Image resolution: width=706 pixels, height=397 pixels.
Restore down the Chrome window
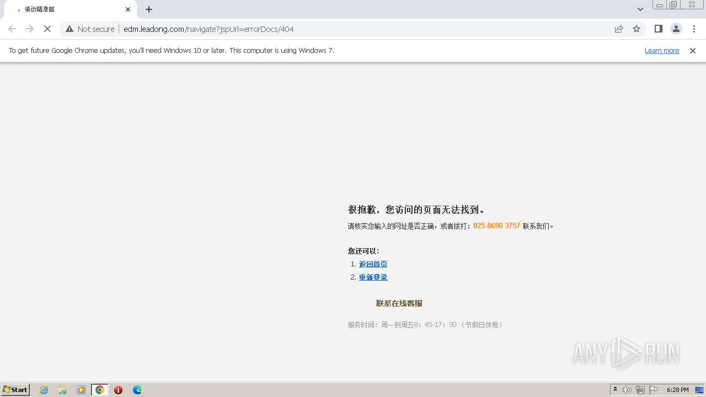(673, 5)
